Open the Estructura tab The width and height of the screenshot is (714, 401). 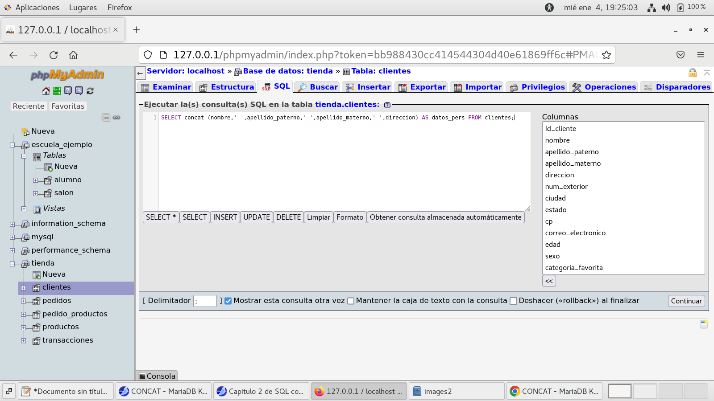point(227,87)
